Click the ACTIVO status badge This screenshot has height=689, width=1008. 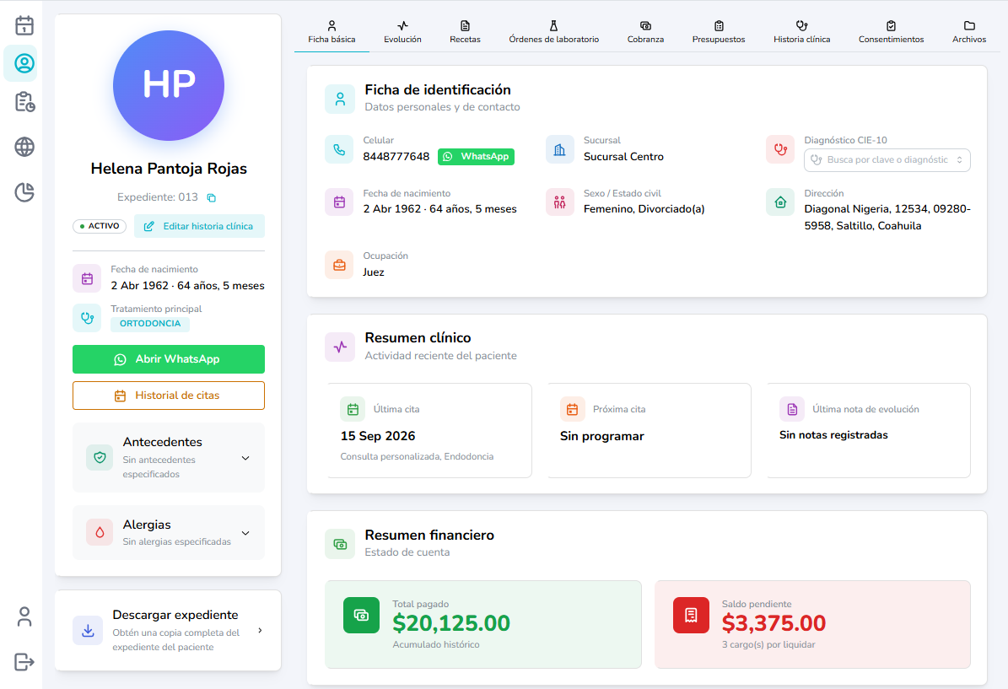[100, 226]
